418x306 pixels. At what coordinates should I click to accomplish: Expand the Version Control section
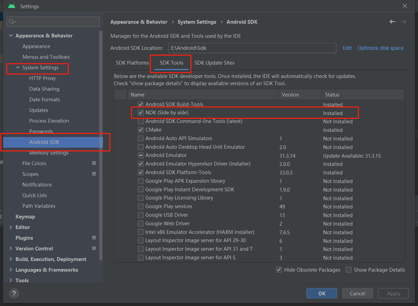pos(11,249)
